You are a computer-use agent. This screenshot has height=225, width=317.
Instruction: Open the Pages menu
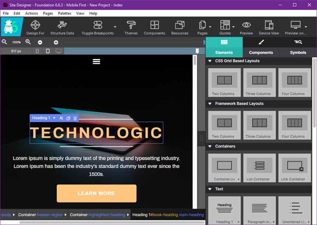click(48, 13)
